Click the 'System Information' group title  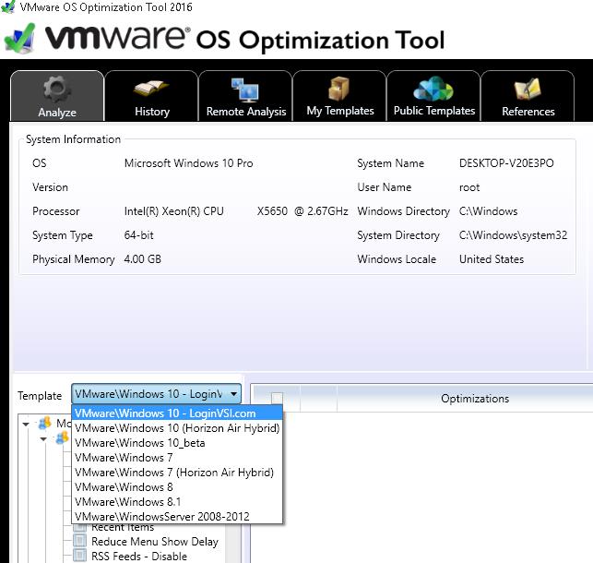point(73,139)
